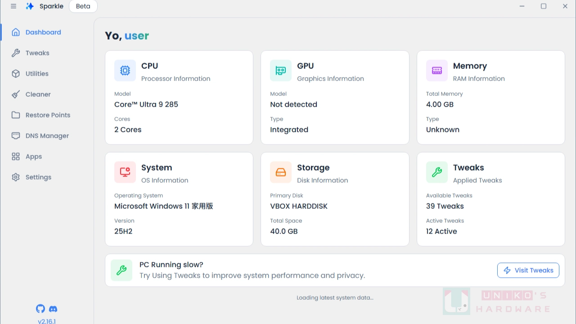Click the Sparkle logo star icon

point(30,6)
